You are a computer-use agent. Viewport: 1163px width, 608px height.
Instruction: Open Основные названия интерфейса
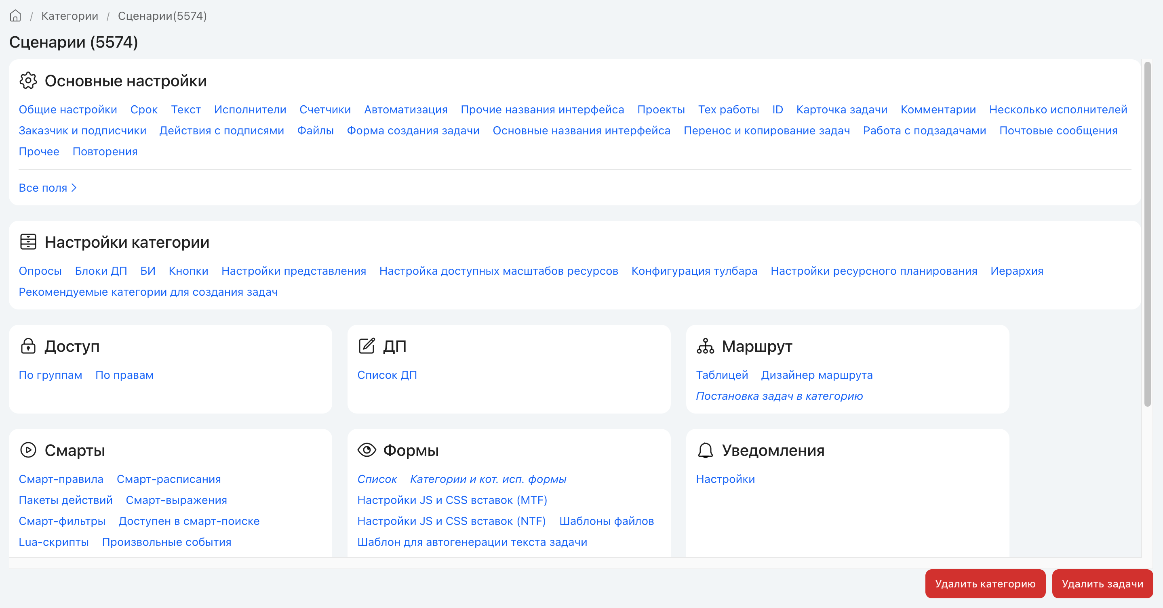pyautogui.click(x=581, y=130)
